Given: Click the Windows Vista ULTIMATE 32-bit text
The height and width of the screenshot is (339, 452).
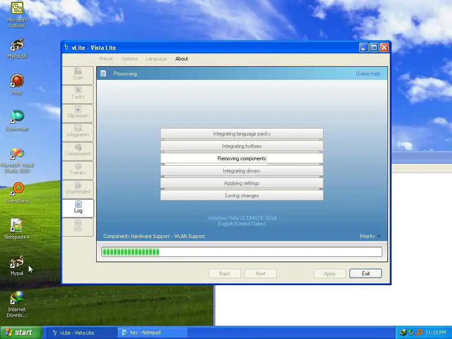Looking at the screenshot, I should click(242, 218).
